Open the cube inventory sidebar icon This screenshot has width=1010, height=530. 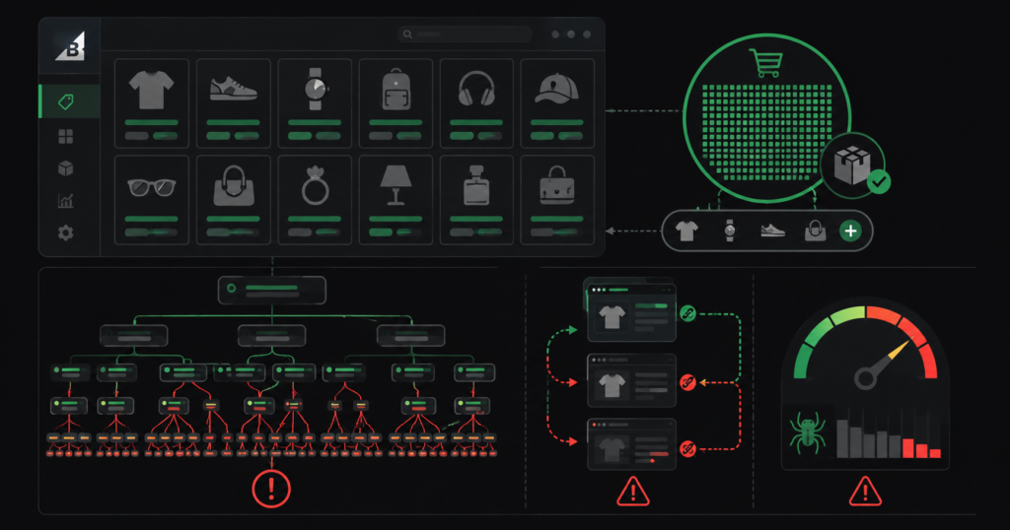point(66,168)
